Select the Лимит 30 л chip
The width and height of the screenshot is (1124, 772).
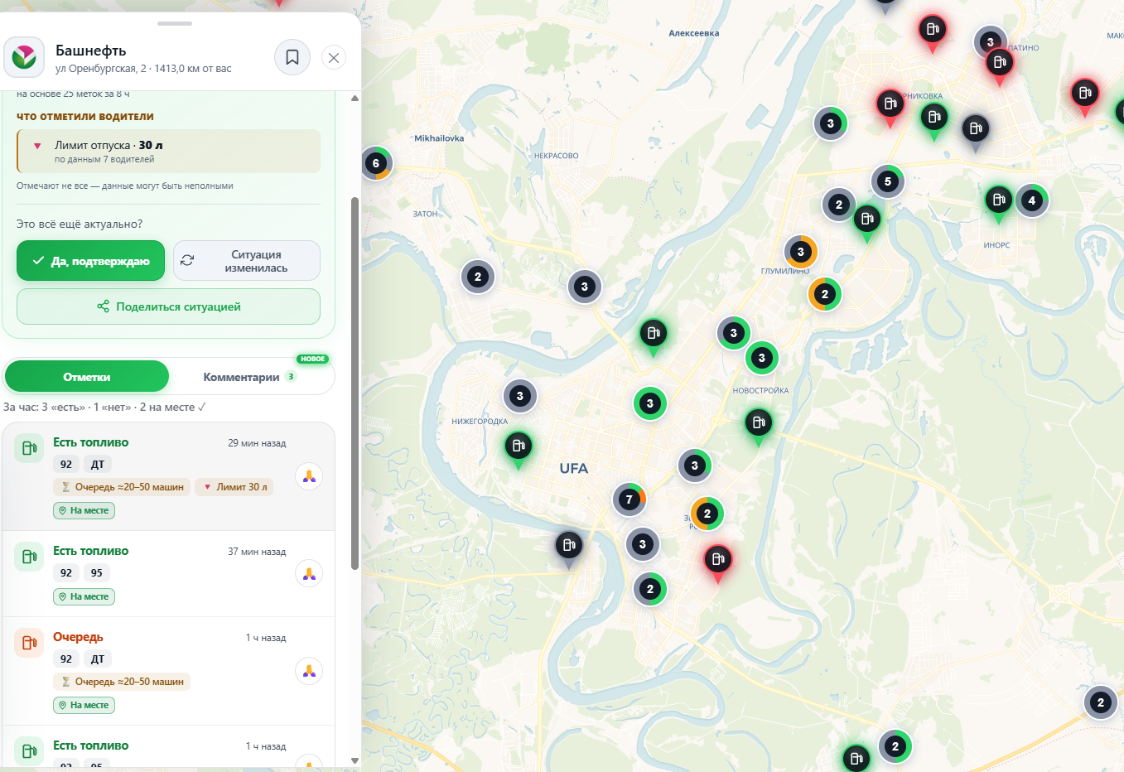point(234,487)
